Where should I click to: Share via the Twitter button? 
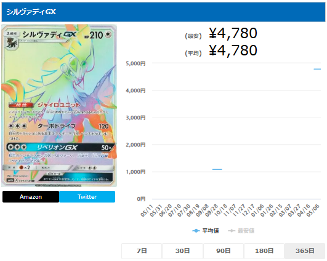87,196
